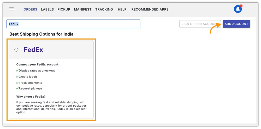Image resolution: width=261 pixels, height=129 pixels.
Task: Click the 'Track shipments' line
Action: [29, 83]
